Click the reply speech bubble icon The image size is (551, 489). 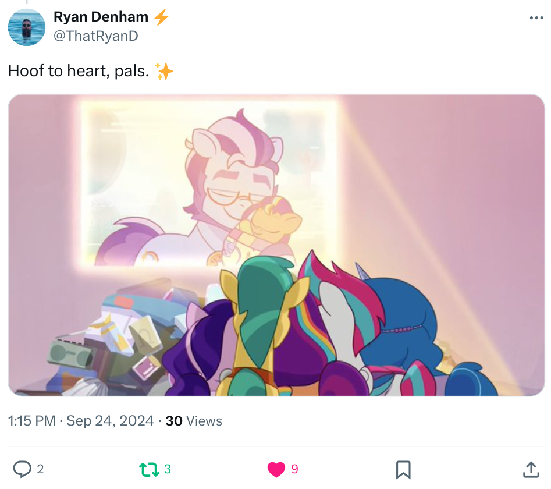point(22,469)
